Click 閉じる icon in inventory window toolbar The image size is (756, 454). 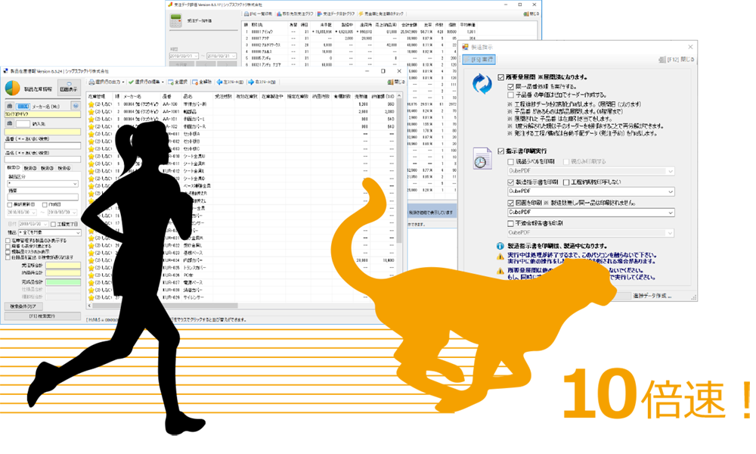[x=396, y=82]
